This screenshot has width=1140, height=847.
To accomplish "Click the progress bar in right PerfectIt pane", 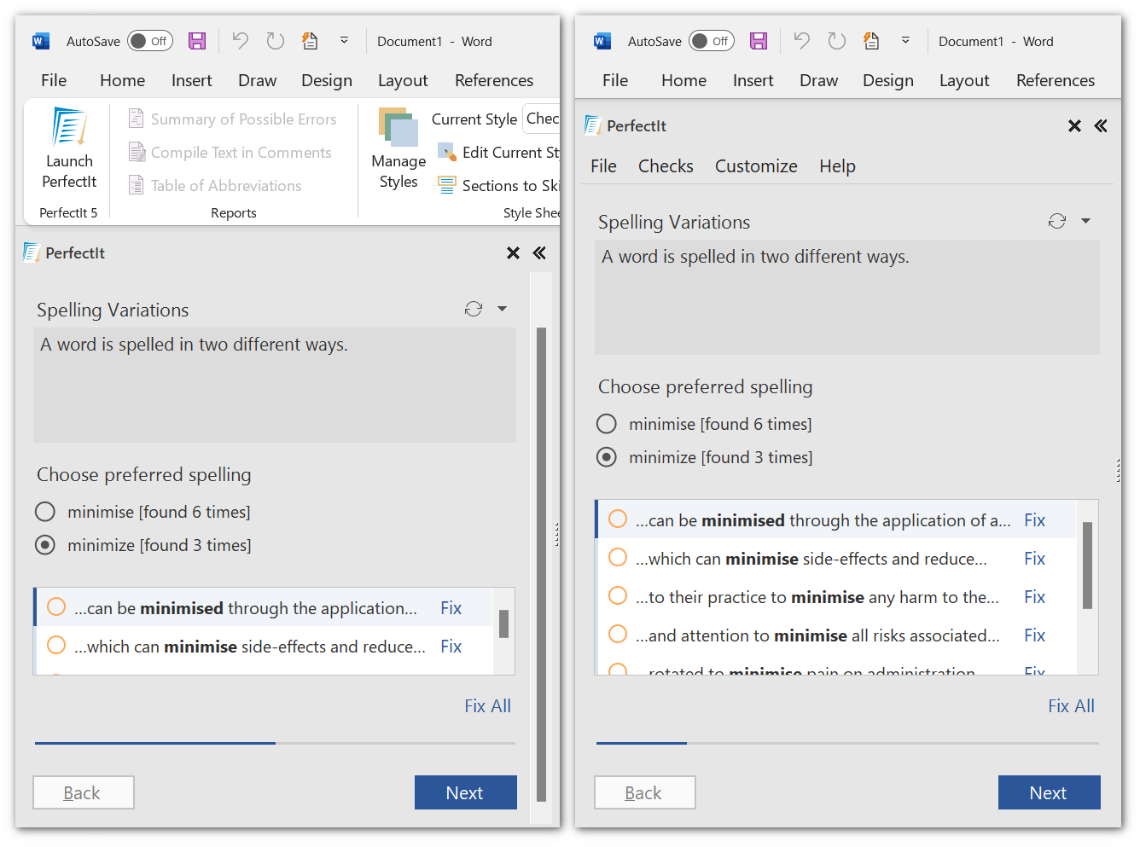I will point(847,744).
